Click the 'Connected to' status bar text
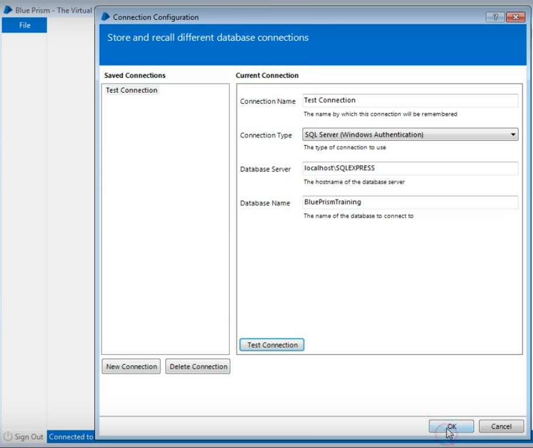 click(x=71, y=436)
